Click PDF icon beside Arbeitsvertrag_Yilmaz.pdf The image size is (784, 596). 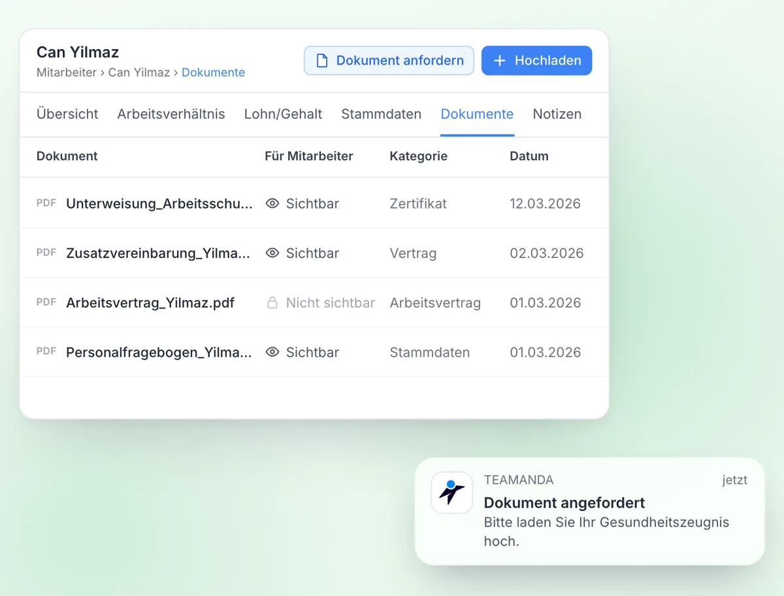(46, 303)
